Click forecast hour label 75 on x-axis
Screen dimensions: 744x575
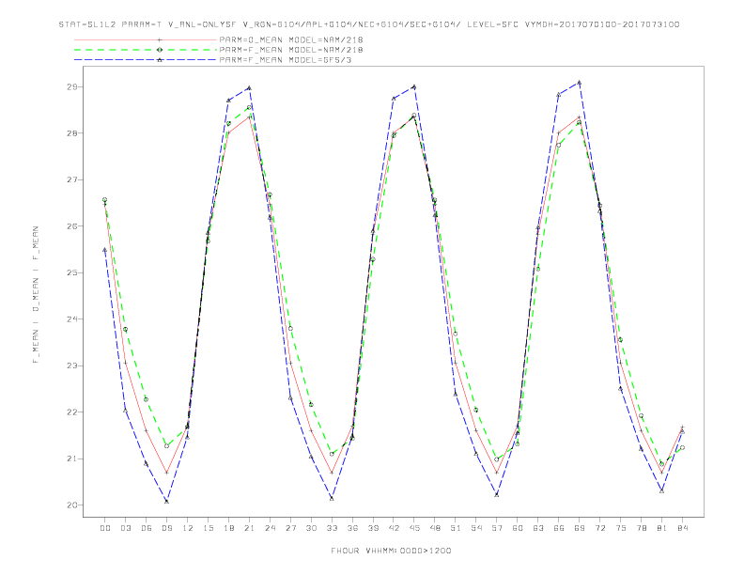click(x=621, y=528)
